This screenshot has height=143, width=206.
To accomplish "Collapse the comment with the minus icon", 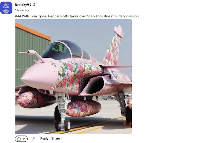I will pos(202,5).
